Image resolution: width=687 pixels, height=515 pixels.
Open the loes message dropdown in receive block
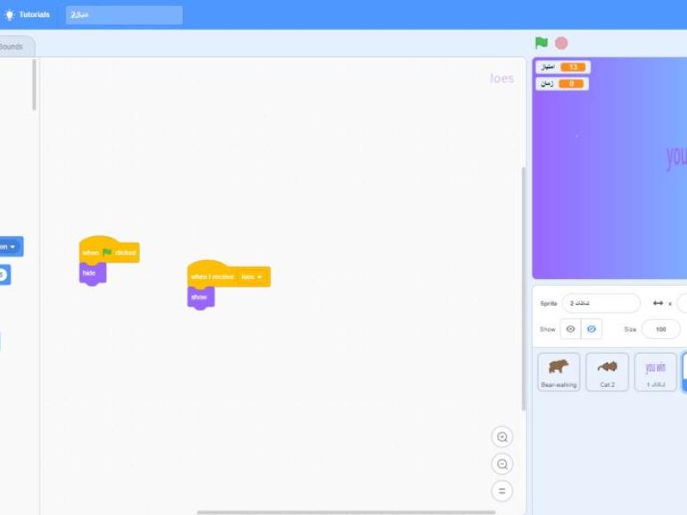252,276
